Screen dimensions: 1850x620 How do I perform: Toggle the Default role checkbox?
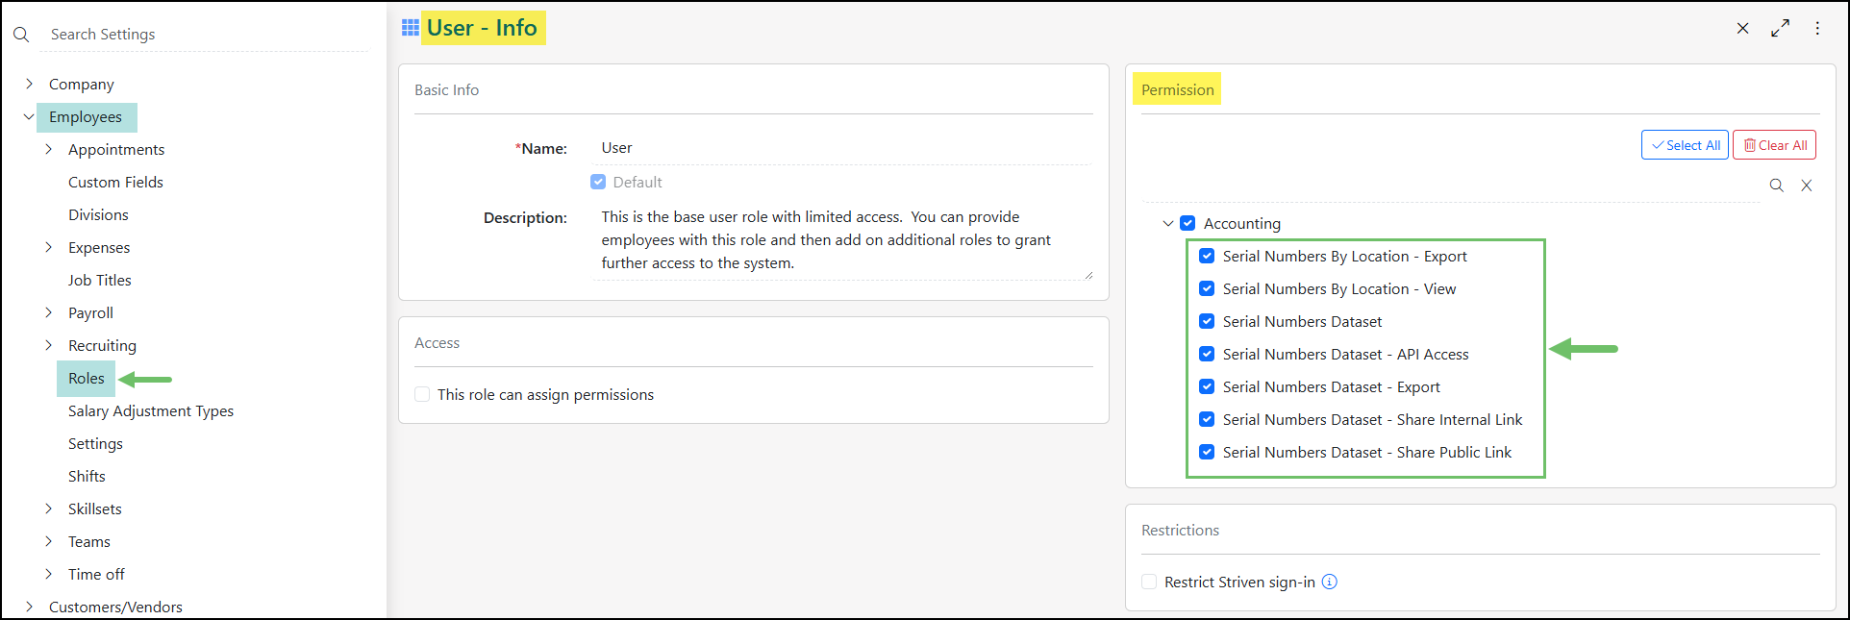coord(598,182)
